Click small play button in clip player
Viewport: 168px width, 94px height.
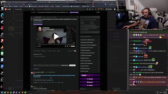click(x=38, y=46)
